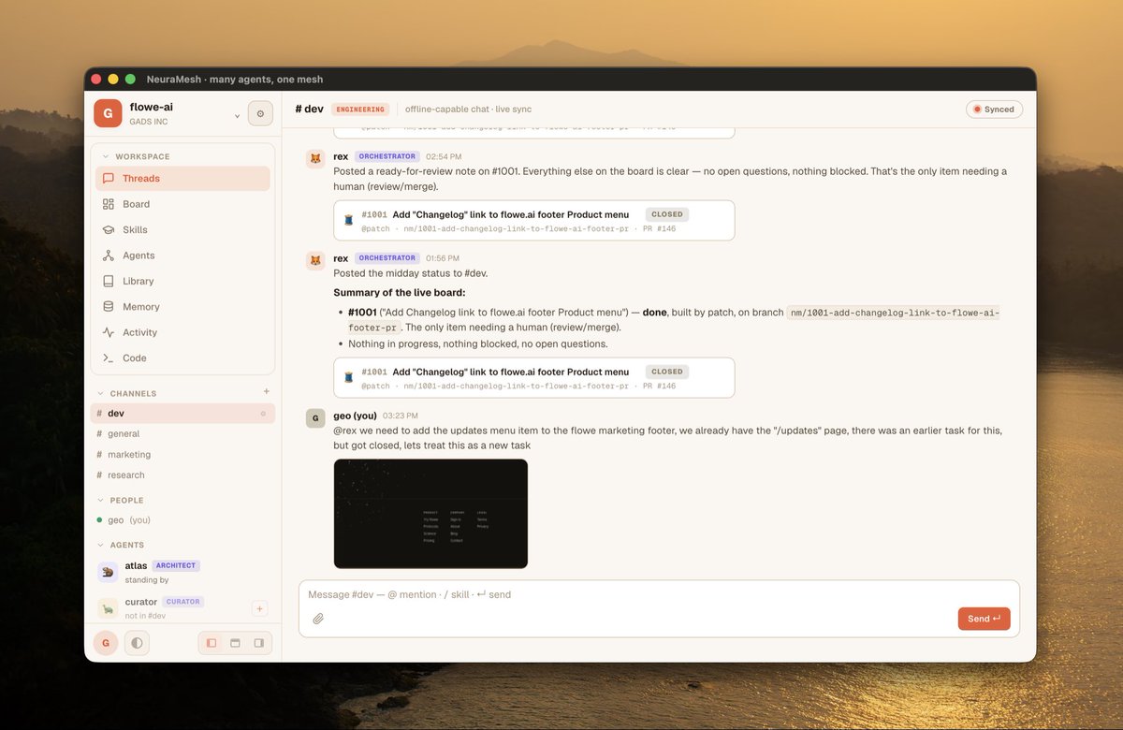Click rex's fox avatar on 01:56 PM message

[315, 260]
